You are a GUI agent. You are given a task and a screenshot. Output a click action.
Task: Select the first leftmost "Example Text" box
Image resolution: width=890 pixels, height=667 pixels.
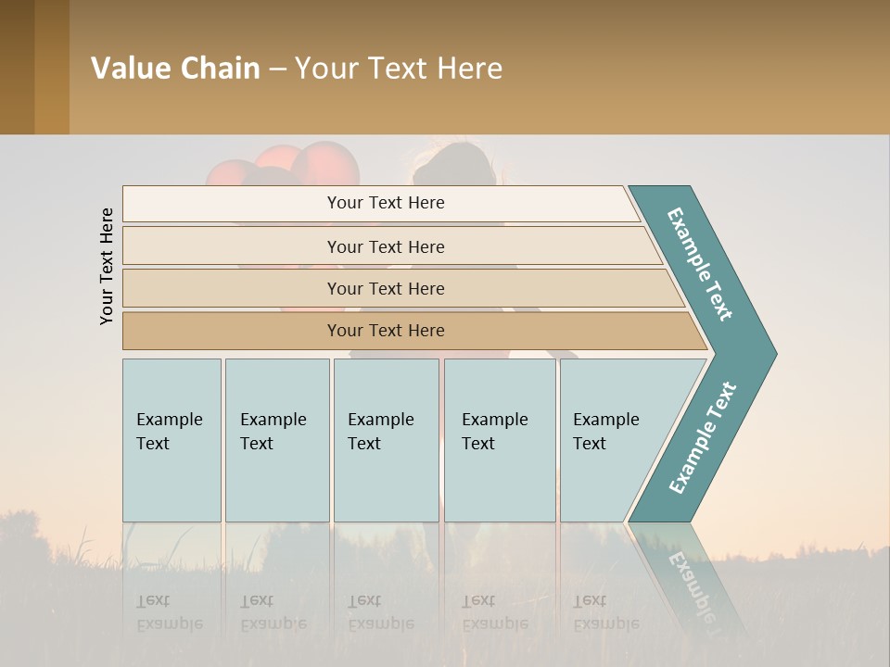172,440
